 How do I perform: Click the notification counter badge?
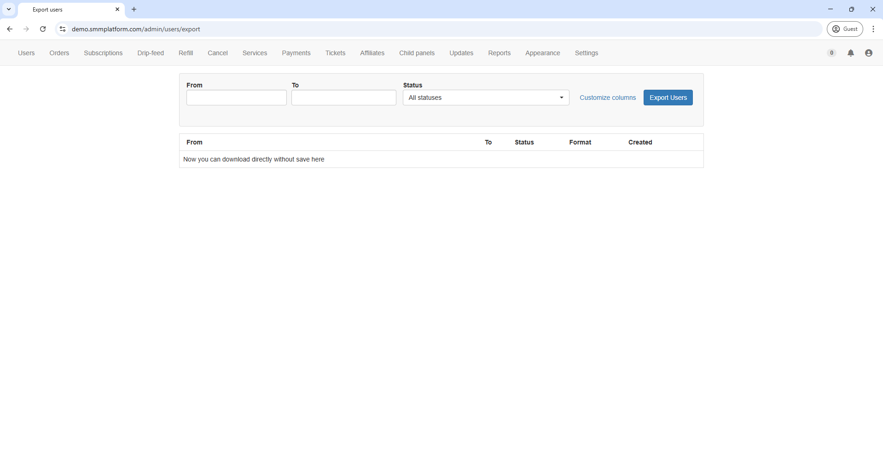831,53
